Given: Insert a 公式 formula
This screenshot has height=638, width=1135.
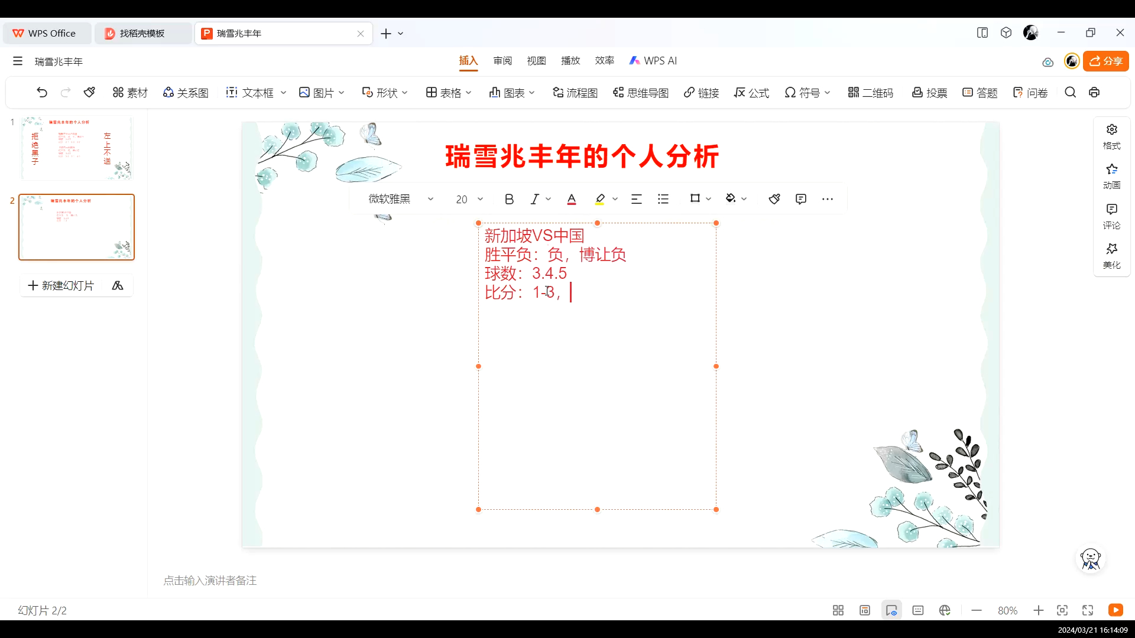Looking at the screenshot, I should coord(751,93).
